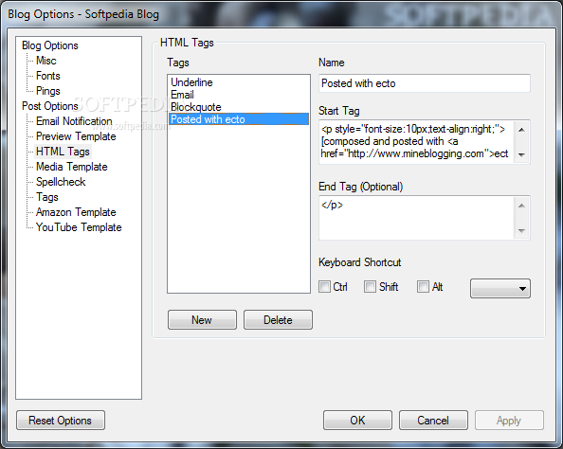This screenshot has width=563, height=449.
Task: Open YouTube Template settings
Action: click(x=79, y=227)
